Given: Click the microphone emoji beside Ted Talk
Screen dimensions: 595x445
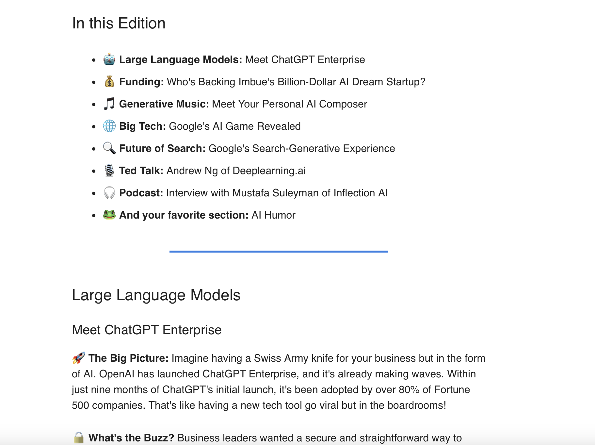Looking at the screenshot, I should 109,170.
